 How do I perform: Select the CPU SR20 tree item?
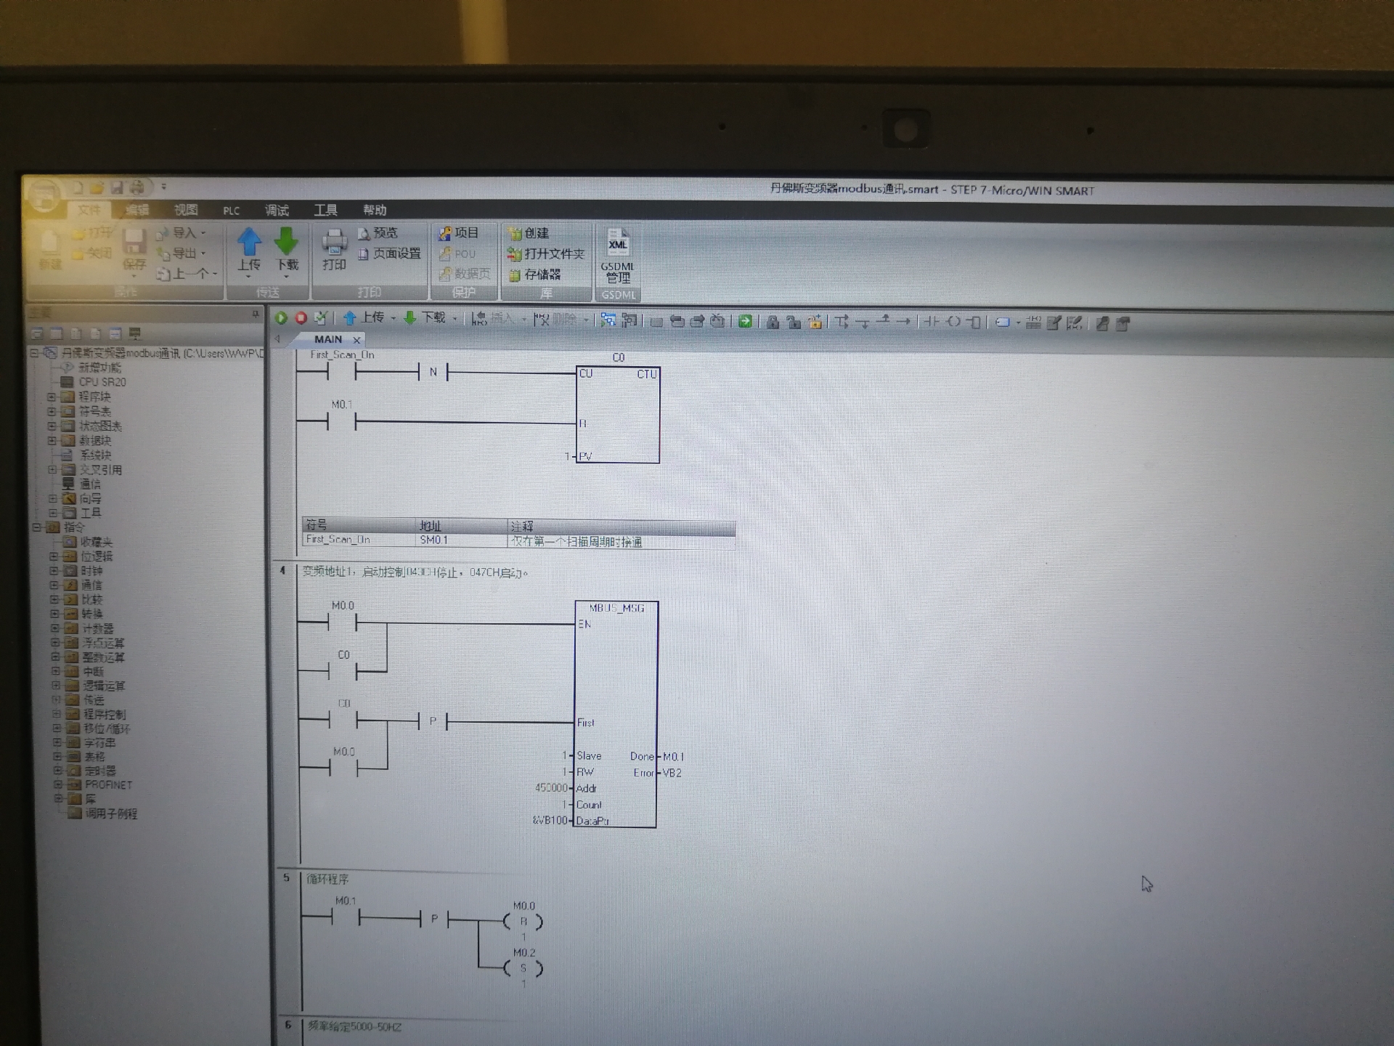point(102,382)
